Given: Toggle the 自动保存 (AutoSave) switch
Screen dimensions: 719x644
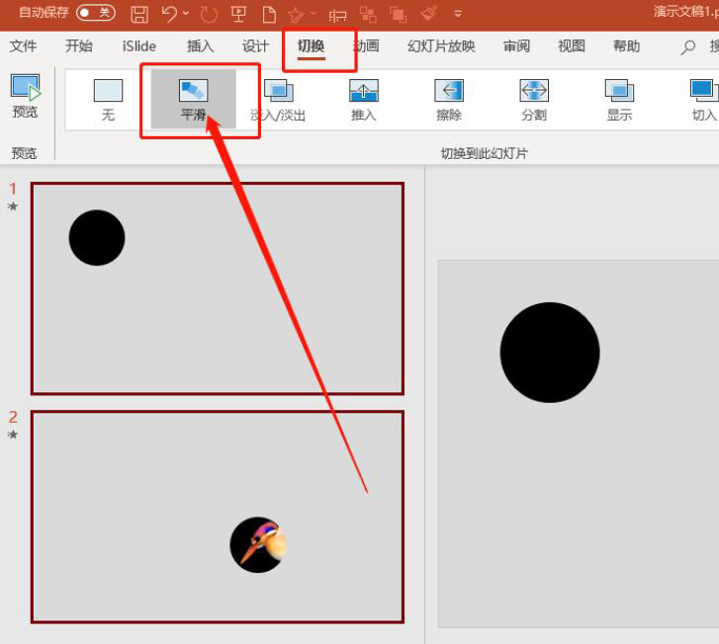Looking at the screenshot, I should pos(96,13).
